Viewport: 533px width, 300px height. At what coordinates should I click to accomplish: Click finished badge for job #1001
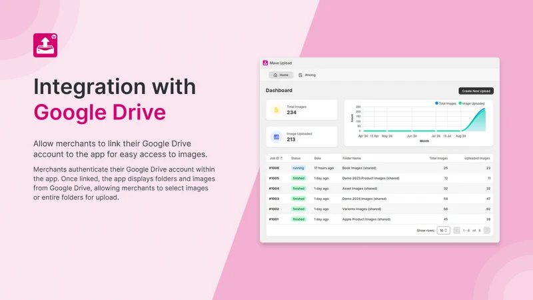tap(298, 219)
